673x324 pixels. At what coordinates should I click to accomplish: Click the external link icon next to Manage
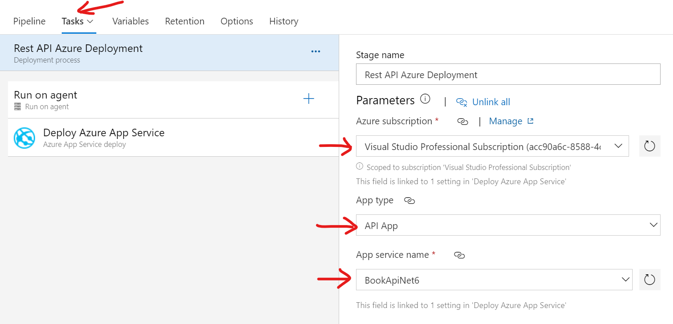coord(531,121)
